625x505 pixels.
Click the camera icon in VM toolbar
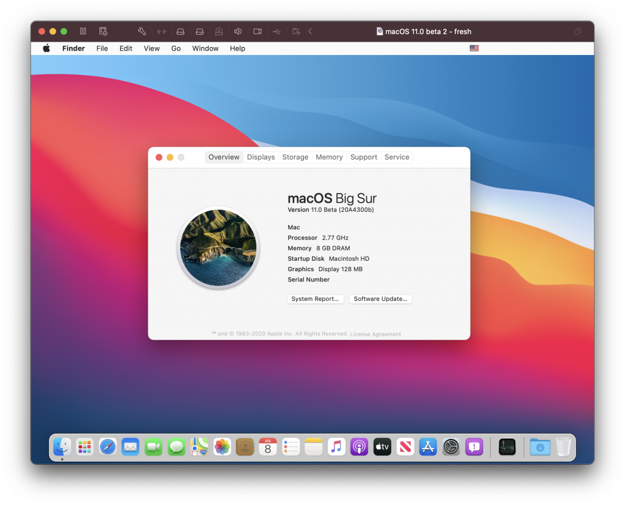[258, 31]
